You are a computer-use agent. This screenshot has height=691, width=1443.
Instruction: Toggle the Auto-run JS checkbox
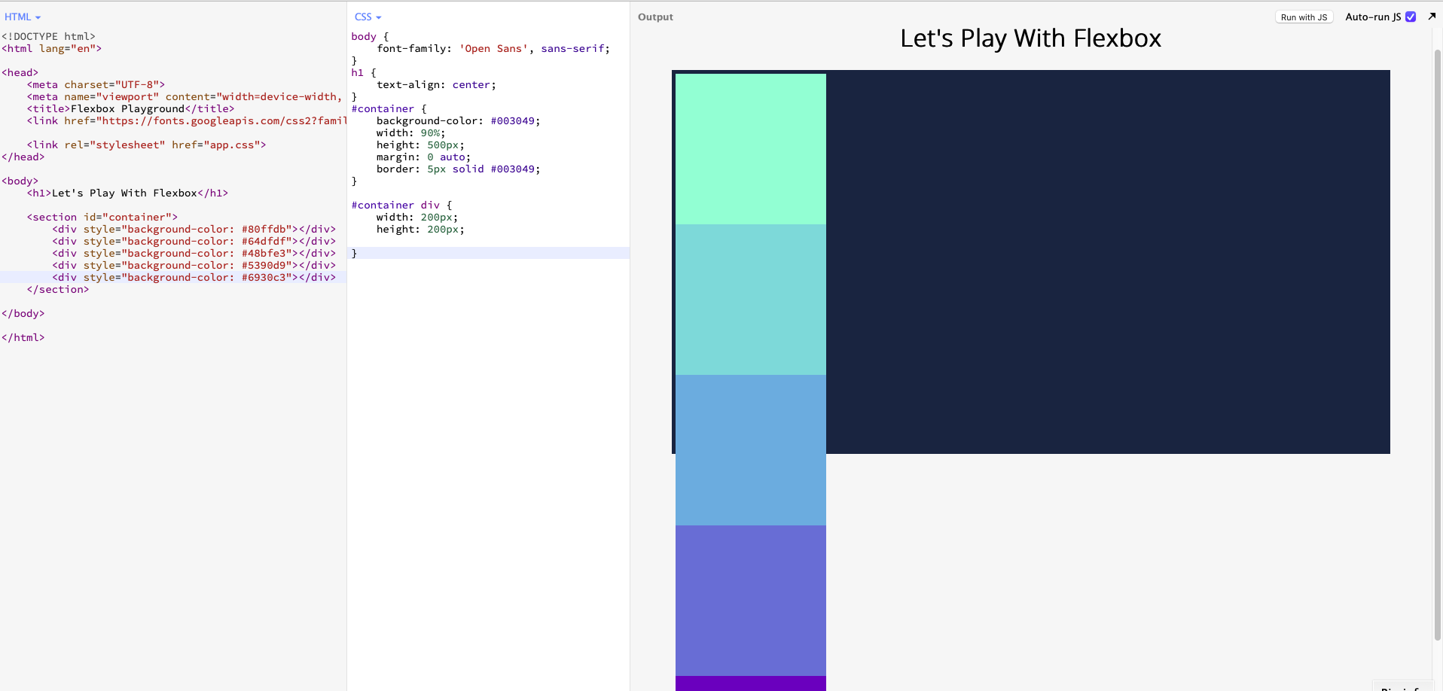pyautogui.click(x=1411, y=17)
